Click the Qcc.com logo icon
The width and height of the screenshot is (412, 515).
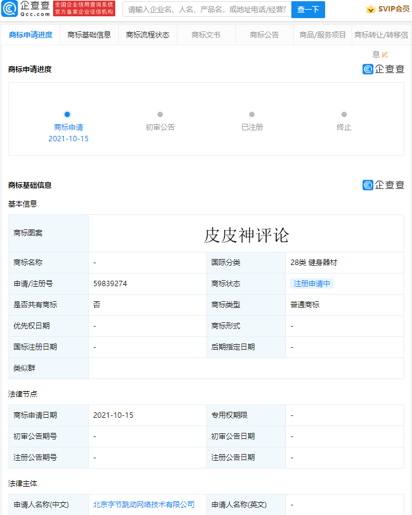(10, 9)
